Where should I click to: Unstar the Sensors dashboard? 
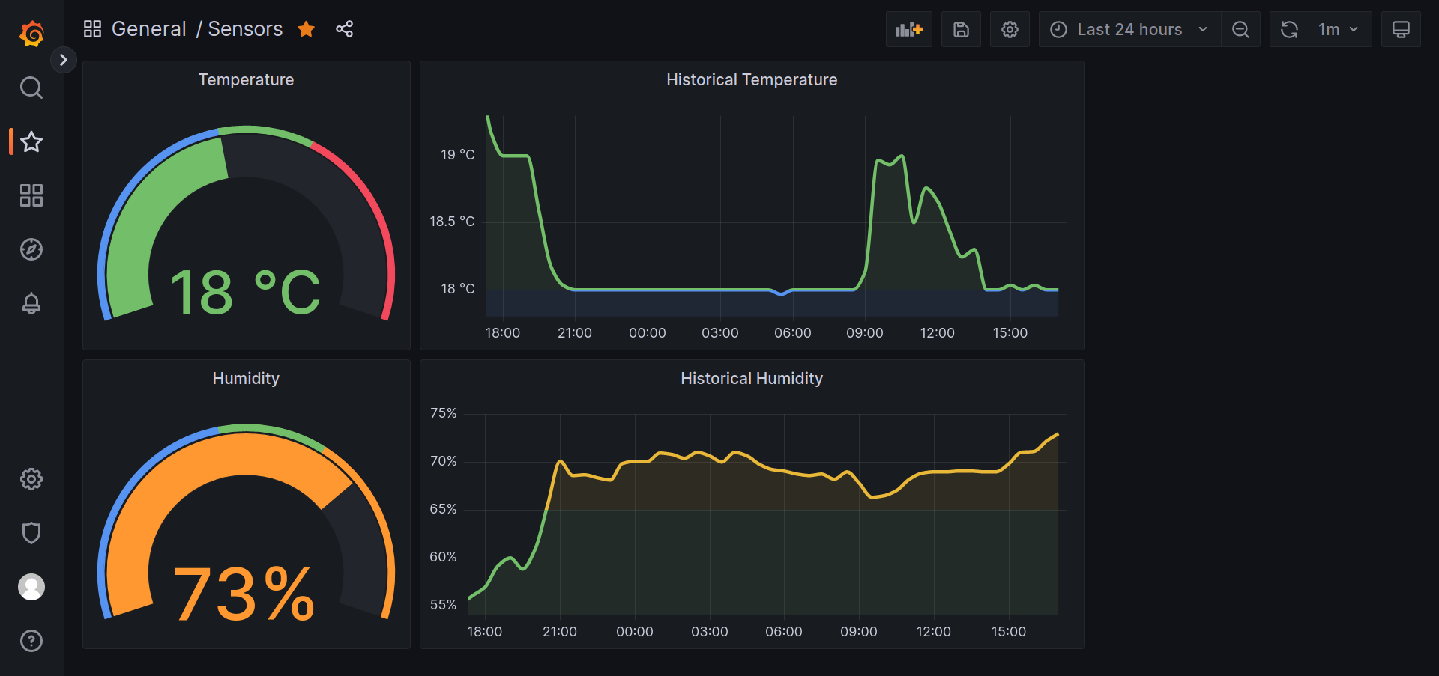[306, 29]
